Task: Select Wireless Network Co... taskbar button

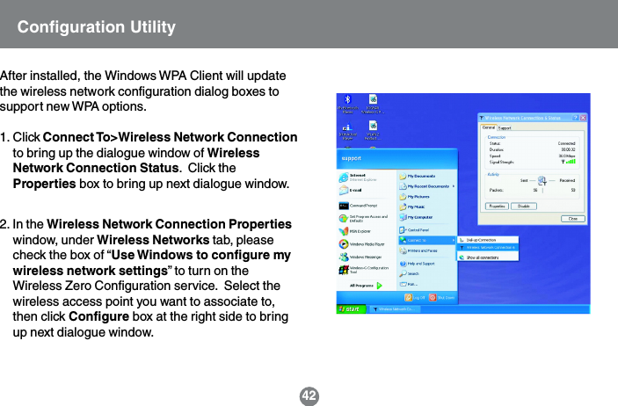Action: (x=394, y=309)
